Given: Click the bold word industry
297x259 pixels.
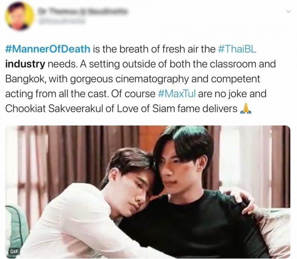Looking at the screenshot, I should coord(25,64).
